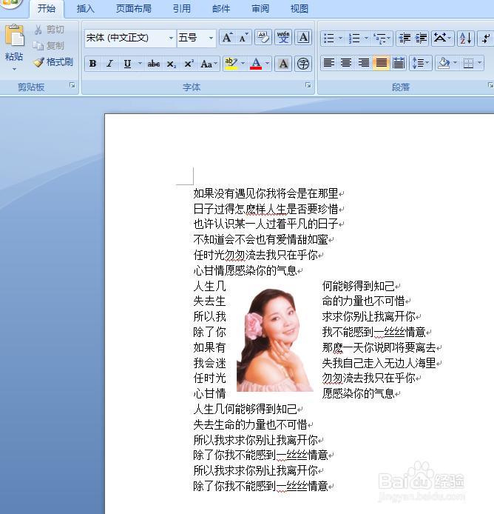Click the Decrease Indent icon

pyautogui.click(x=405, y=39)
